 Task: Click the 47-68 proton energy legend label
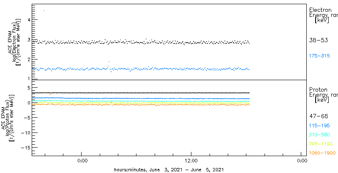(319, 116)
